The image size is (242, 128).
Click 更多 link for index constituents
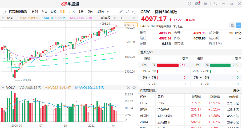point(236,90)
